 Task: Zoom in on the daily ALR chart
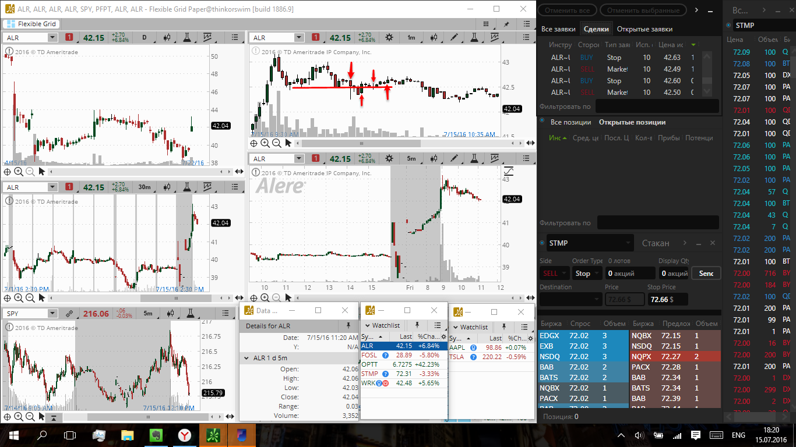pos(19,171)
